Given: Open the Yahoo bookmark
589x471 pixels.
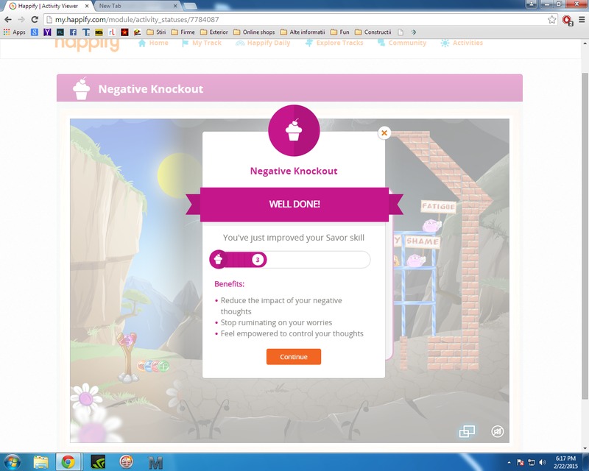Looking at the screenshot, I should point(47,32).
